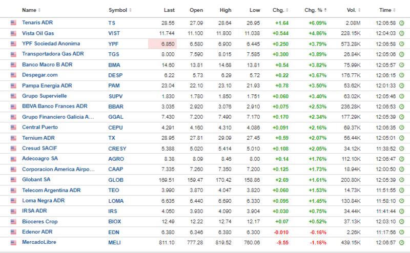
Task: Click the clock icon in MercadoLibre row
Action: pyautogui.click(x=402, y=243)
